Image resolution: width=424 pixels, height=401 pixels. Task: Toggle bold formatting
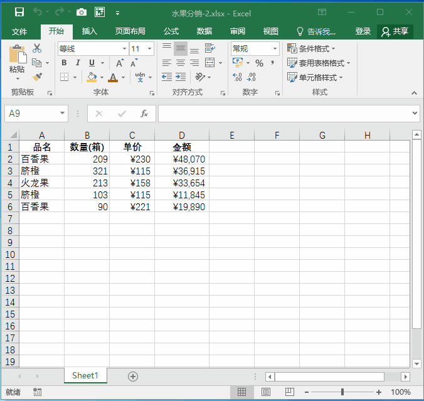[x=64, y=63]
